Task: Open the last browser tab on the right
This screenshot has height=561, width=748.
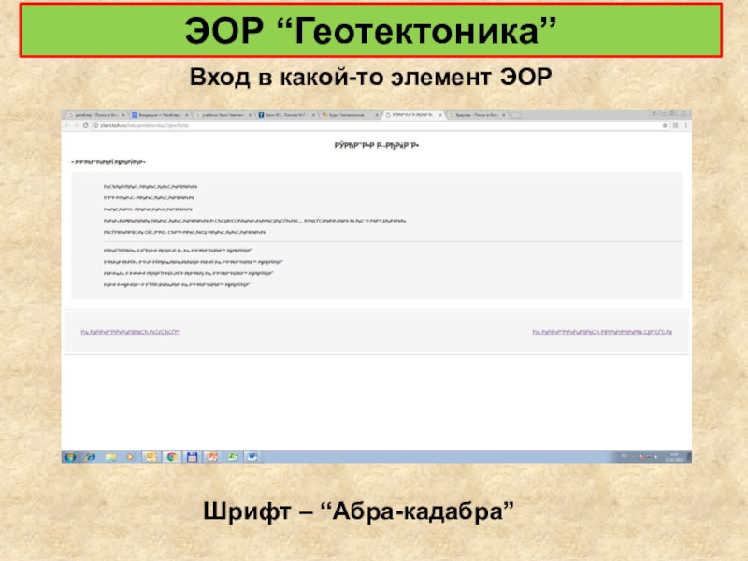Action: tap(474, 115)
